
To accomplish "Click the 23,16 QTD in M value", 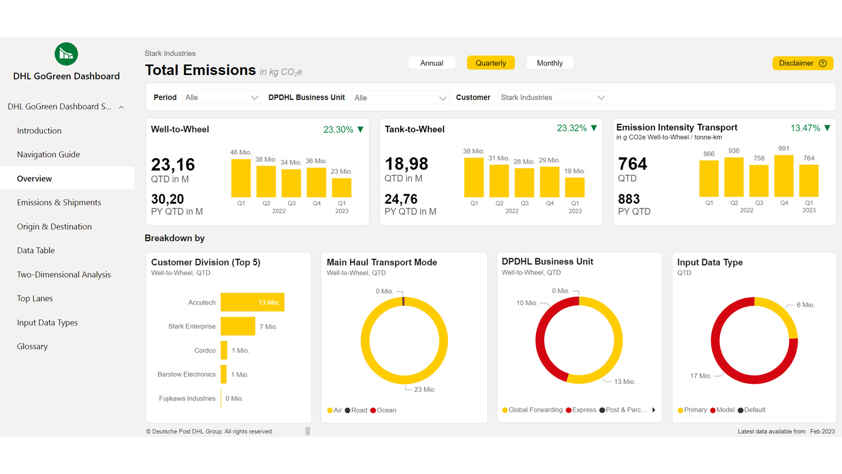I will 173,165.
